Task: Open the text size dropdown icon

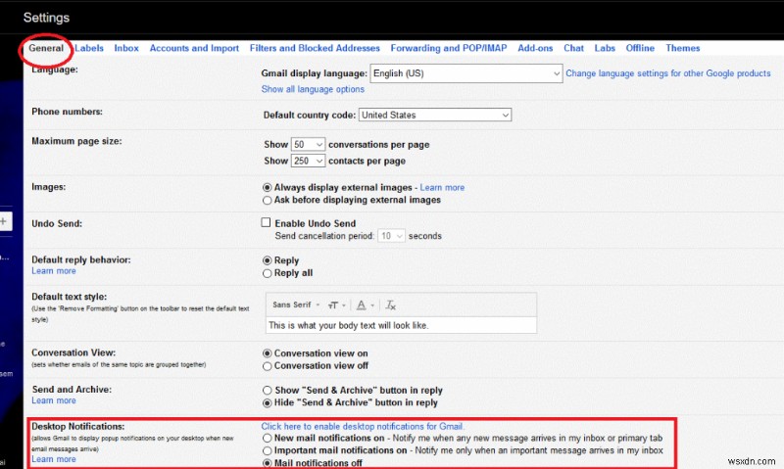Action: (336, 305)
